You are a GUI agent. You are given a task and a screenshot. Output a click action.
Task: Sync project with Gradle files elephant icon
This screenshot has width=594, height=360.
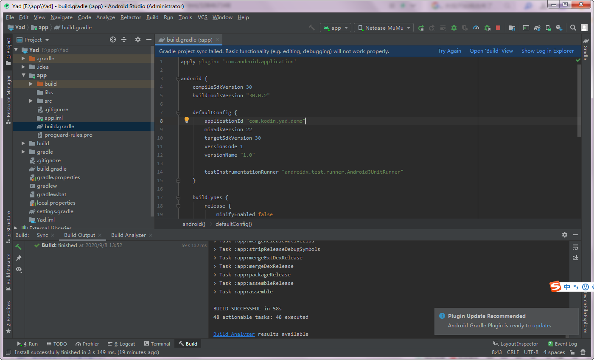pos(537,28)
